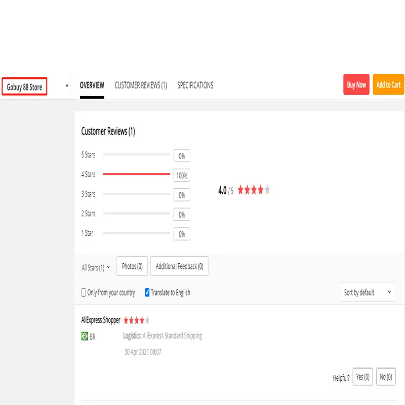Expand the store info dropdown arrow

[x=67, y=86]
